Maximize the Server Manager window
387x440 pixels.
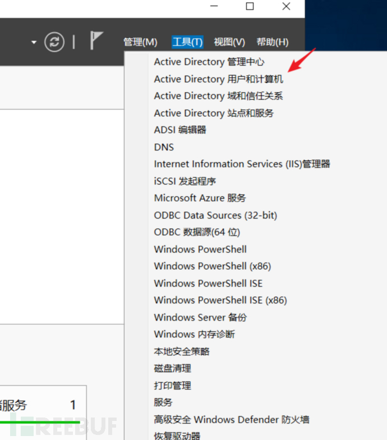click(x=250, y=6)
